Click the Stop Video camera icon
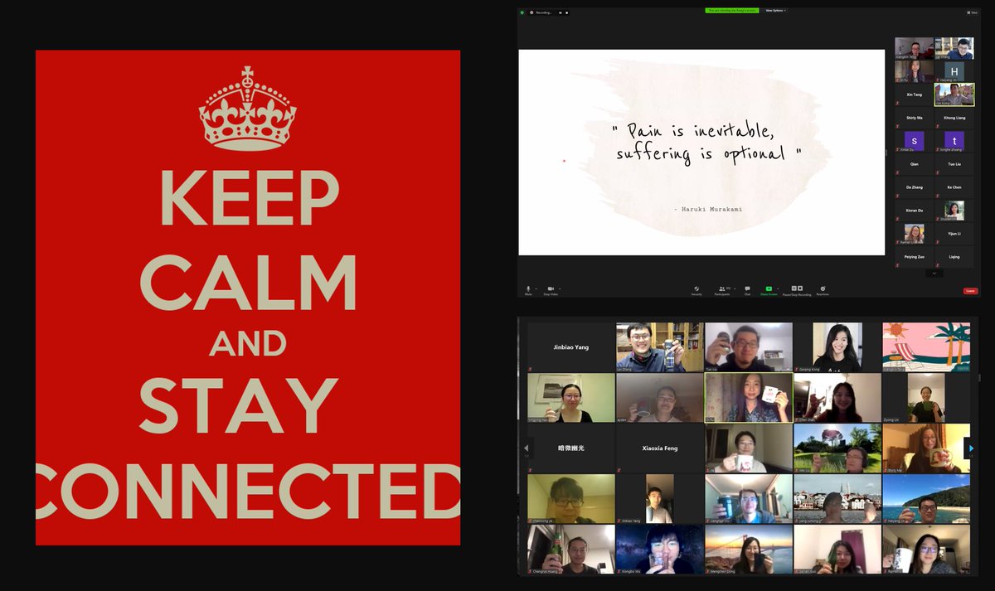 click(x=551, y=288)
